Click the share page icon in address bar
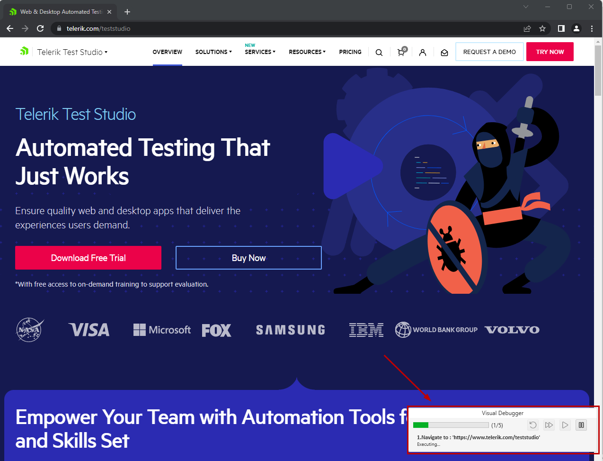 click(527, 28)
